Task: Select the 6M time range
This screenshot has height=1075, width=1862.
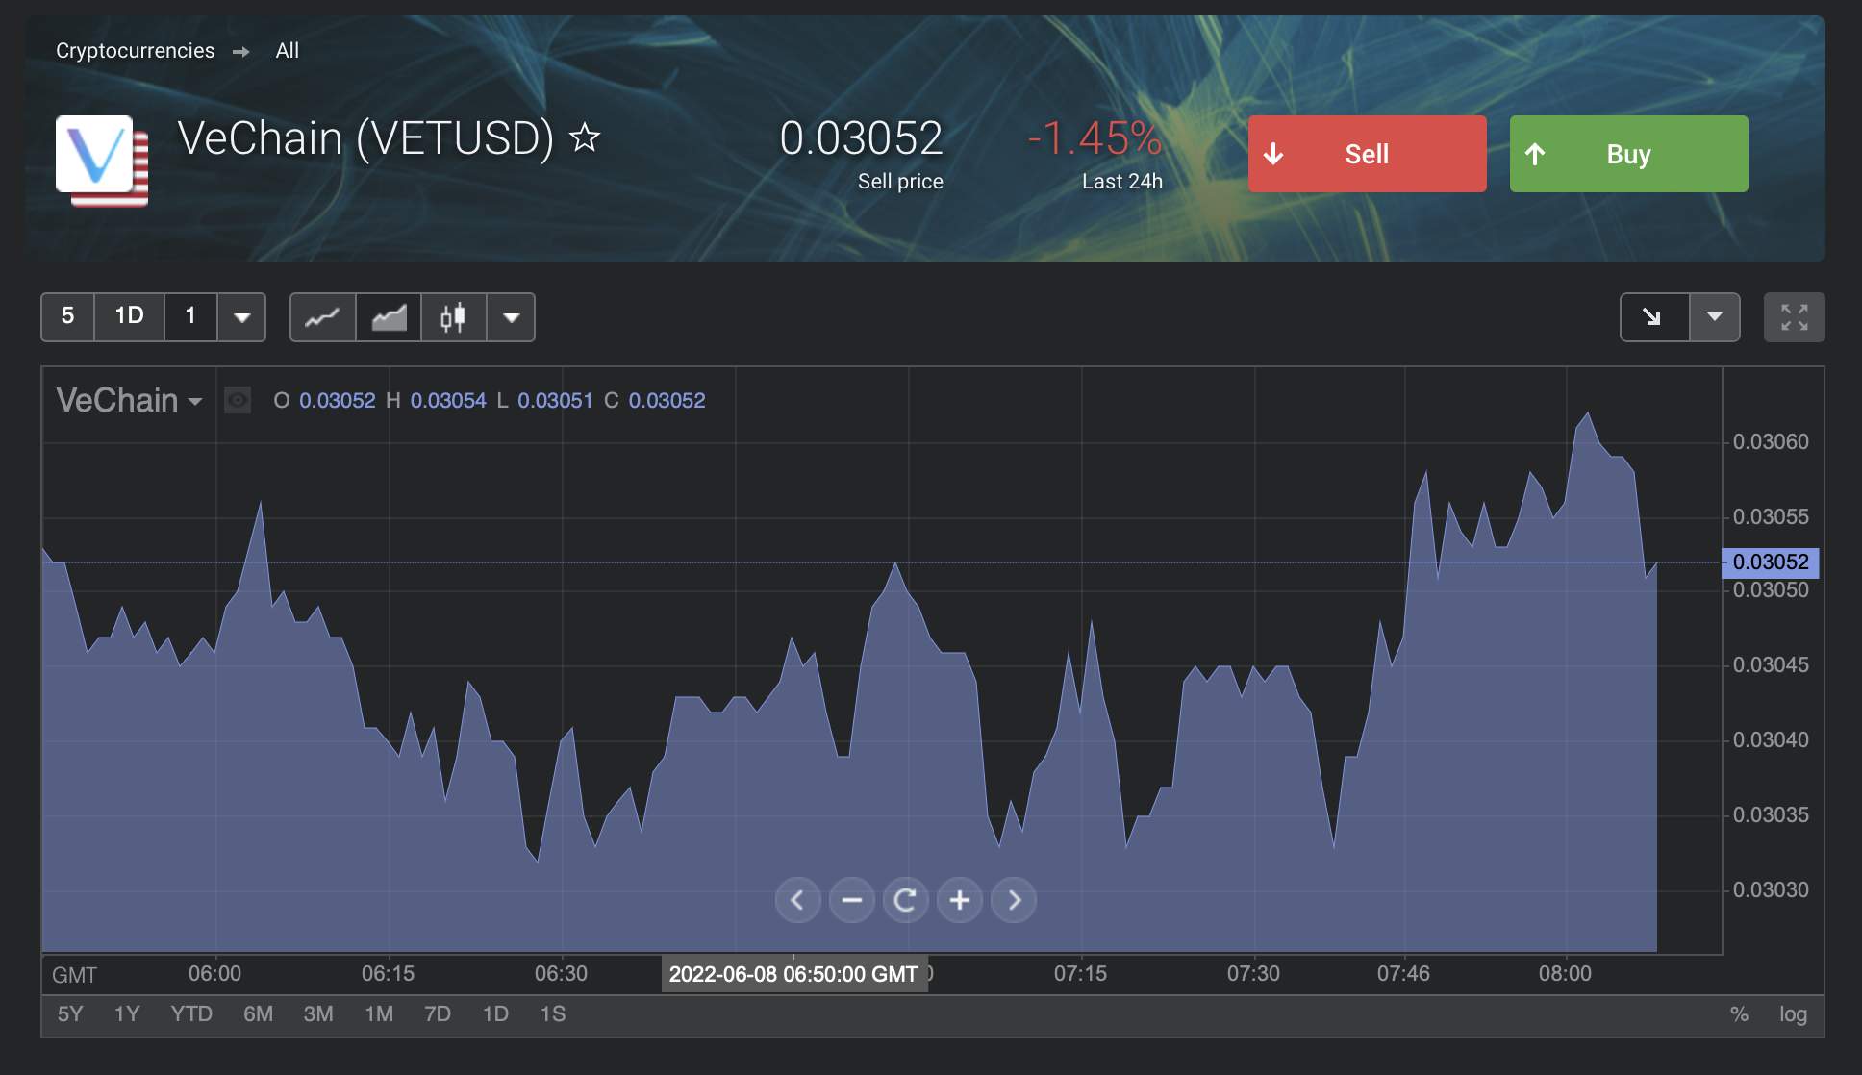Action: [x=258, y=1014]
